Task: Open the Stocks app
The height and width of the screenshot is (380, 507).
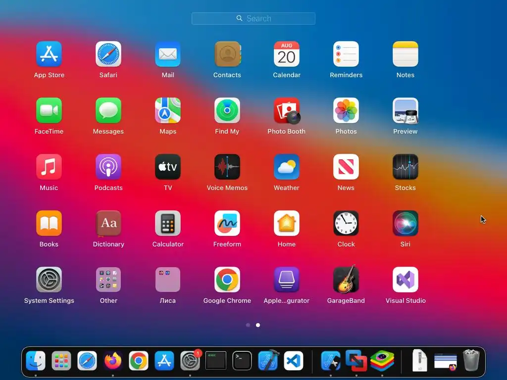Action: click(x=406, y=167)
